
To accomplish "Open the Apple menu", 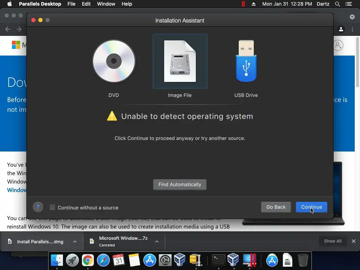I will click(9, 4).
